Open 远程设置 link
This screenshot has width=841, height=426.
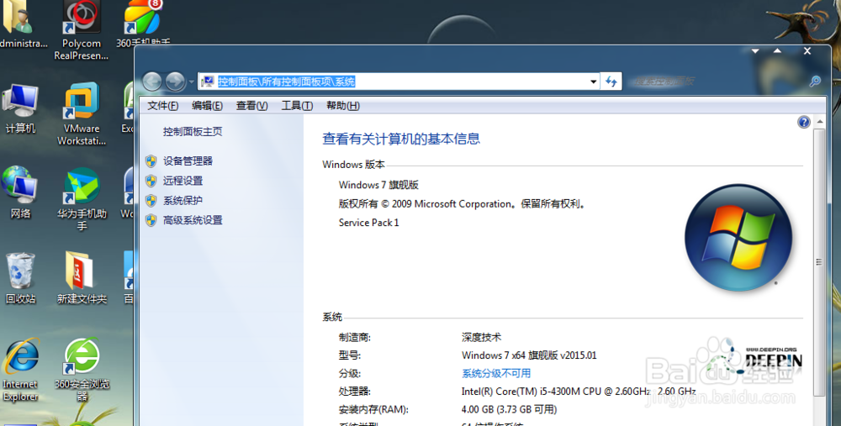pos(182,181)
